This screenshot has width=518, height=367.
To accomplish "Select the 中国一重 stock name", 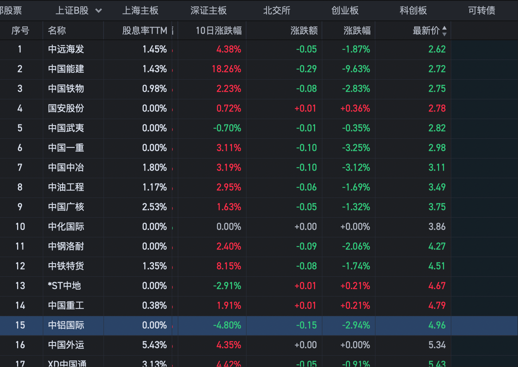I will (x=66, y=148).
